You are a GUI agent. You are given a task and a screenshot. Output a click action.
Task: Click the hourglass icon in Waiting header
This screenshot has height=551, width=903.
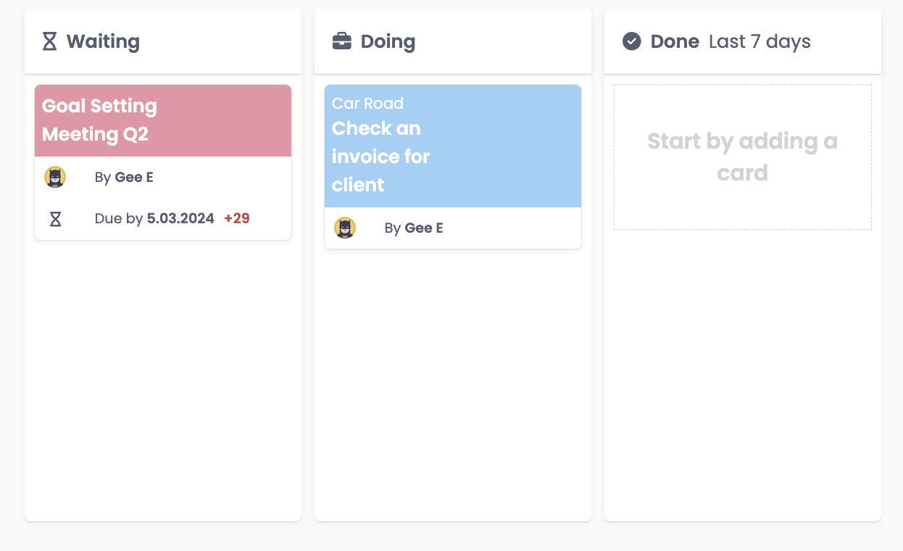point(49,41)
